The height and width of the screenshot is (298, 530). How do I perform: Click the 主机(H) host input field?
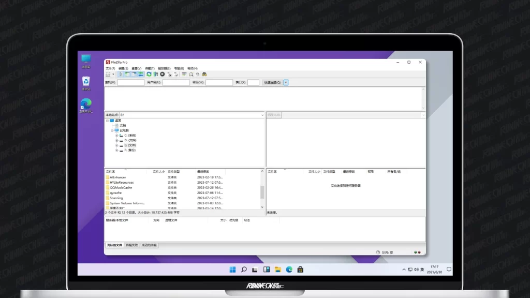coord(131,82)
